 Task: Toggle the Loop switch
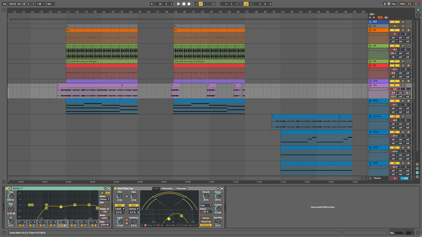pos(246,4)
